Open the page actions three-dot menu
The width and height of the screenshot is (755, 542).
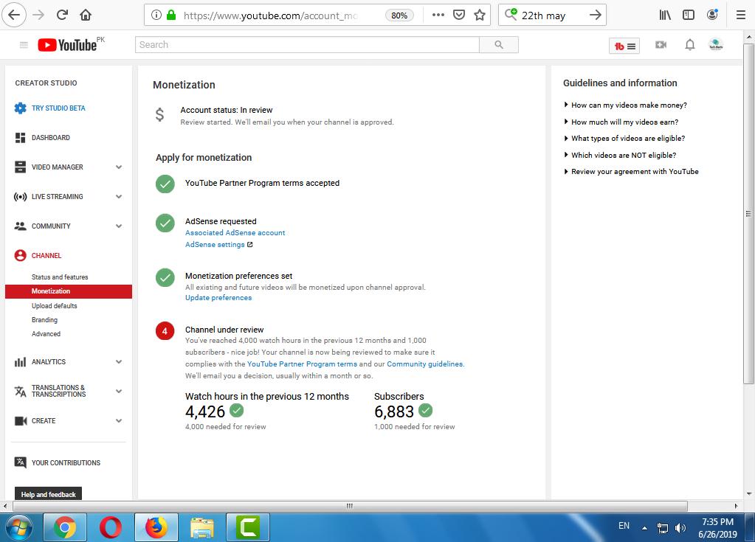tap(438, 15)
